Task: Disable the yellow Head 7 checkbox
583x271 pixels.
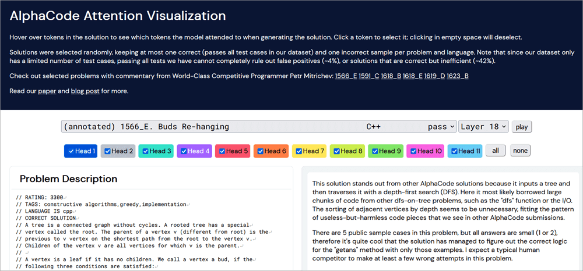Action: coord(299,151)
